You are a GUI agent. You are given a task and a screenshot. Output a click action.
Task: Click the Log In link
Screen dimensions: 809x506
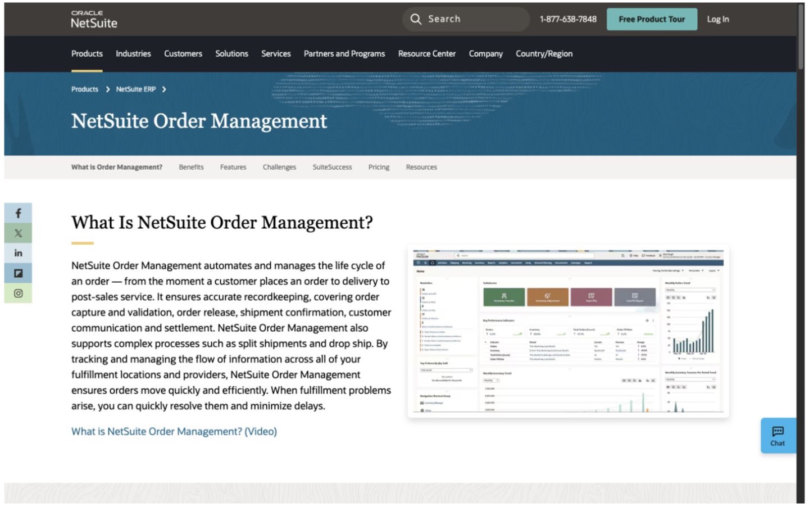click(718, 19)
